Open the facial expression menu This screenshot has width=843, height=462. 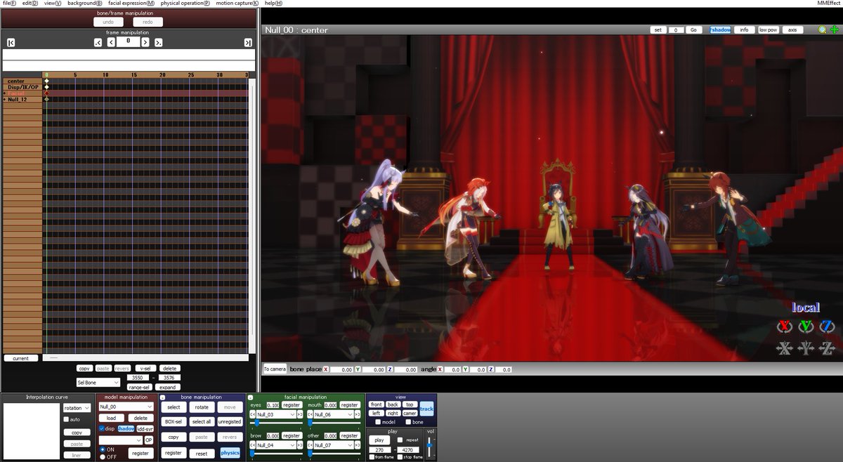(131, 4)
